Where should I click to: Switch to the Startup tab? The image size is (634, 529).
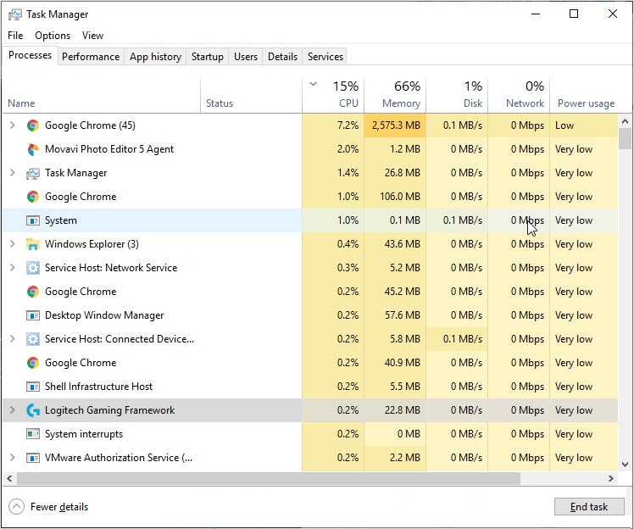tap(208, 57)
